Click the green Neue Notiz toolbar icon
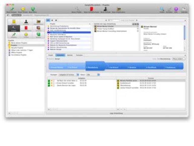The height and width of the screenshot is (146, 194). pyautogui.click(x=33, y=9)
